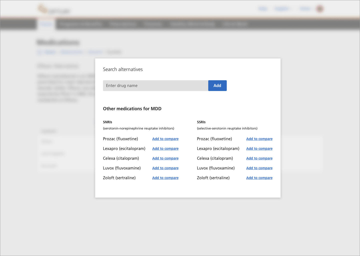This screenshot has height=256, width=360.
Task: Add SNRI Lexapro (escitalopram) to compare
Action: pos(165,148)
